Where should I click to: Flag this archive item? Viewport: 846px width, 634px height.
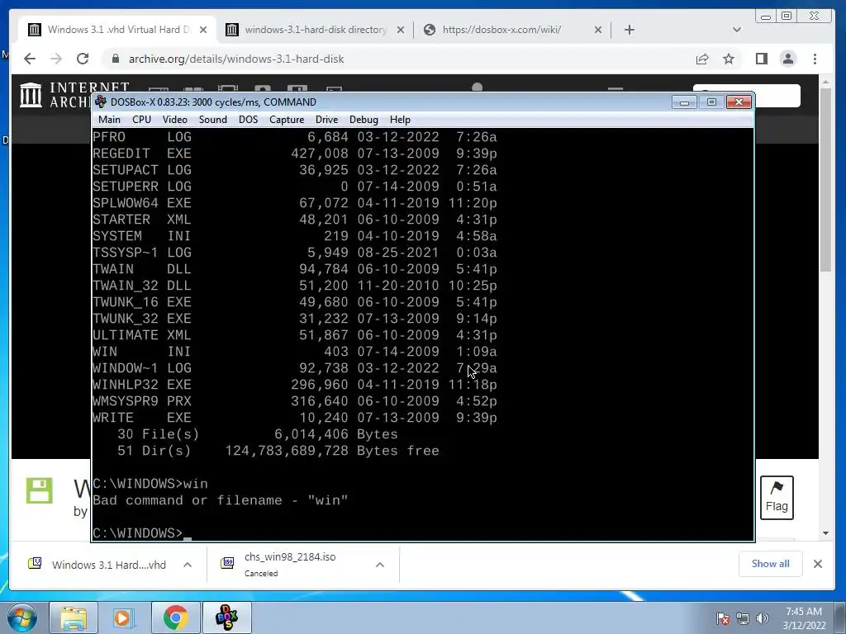pos(777,498)
